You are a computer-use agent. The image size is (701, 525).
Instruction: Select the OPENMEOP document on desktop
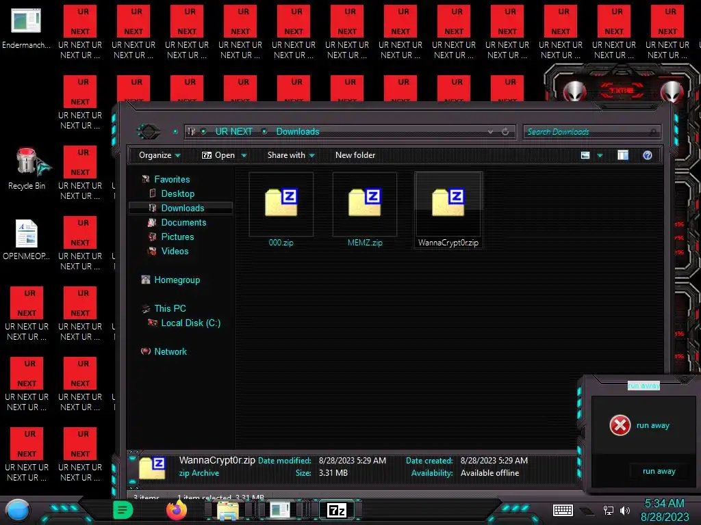point(27,240)
